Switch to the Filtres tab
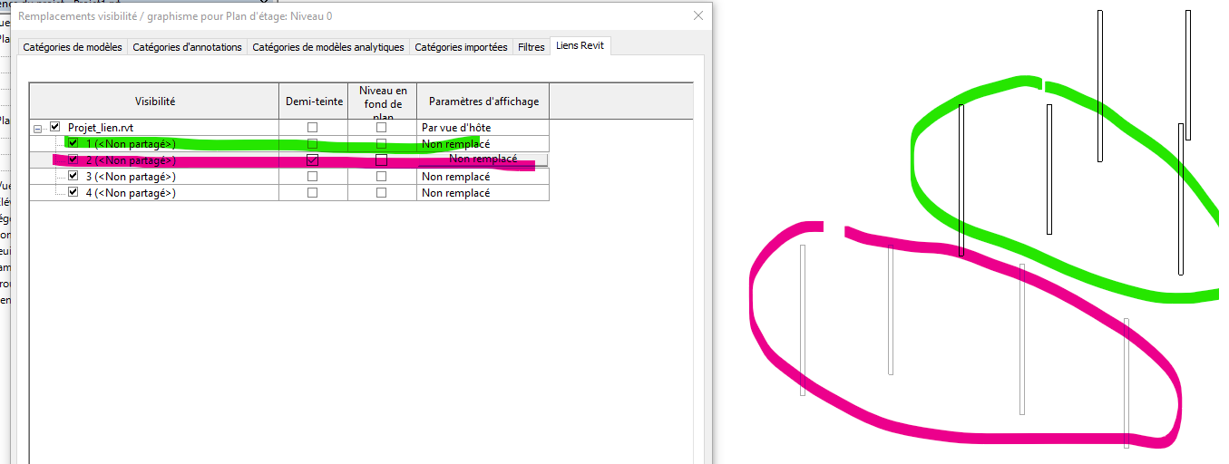This screenshot has width=1229, height=464. click(532, 47)
